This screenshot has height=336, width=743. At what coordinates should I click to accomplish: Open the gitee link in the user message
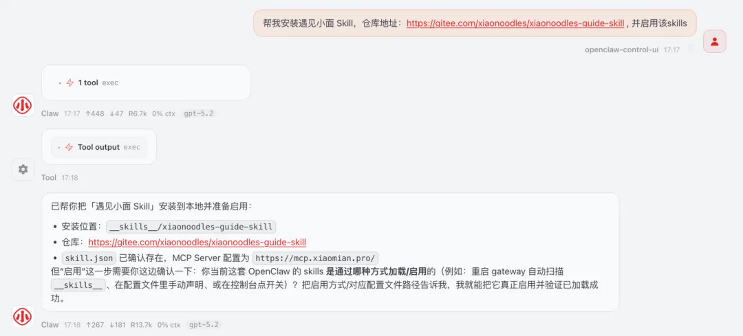click(515, 23)
